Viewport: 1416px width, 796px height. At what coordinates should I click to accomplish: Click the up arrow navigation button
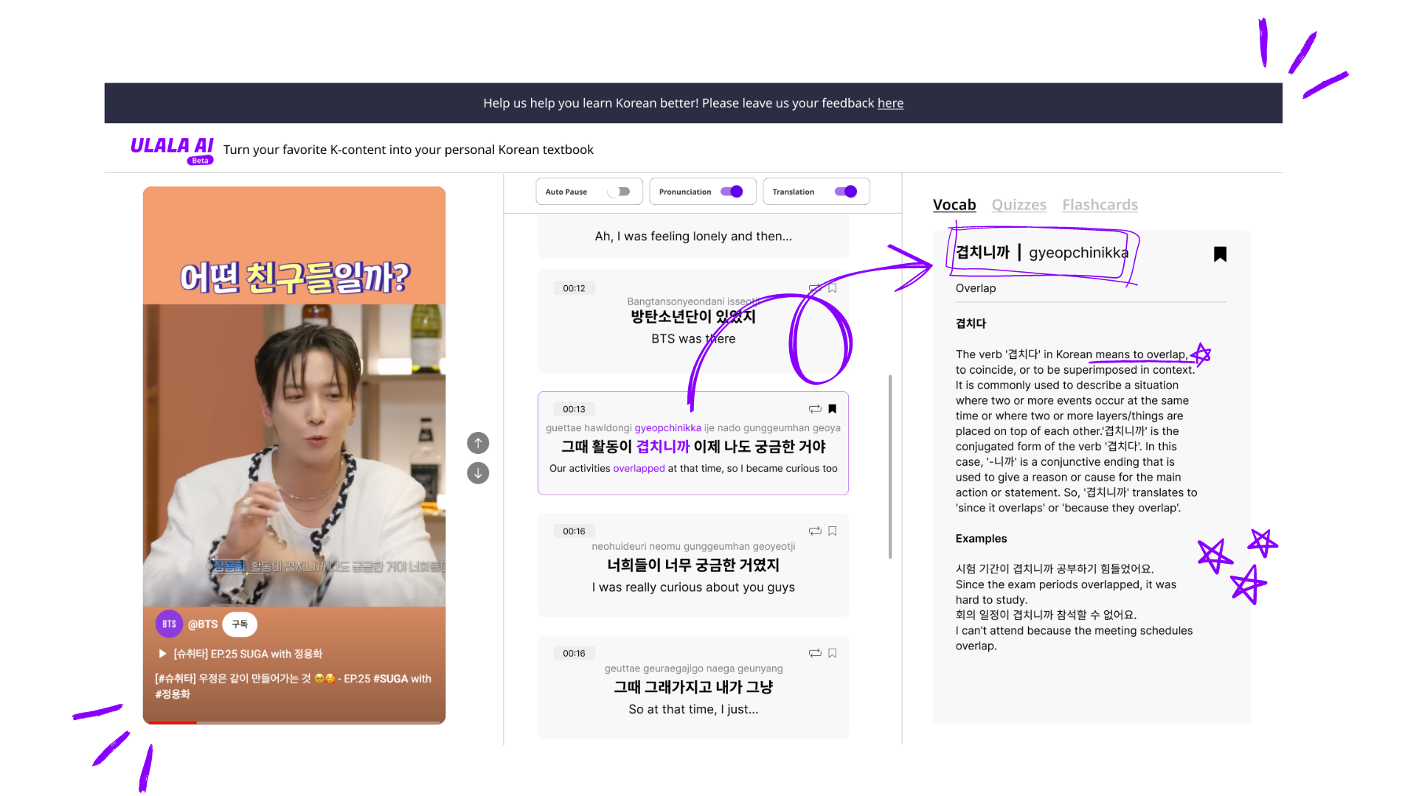coord(478,443)
